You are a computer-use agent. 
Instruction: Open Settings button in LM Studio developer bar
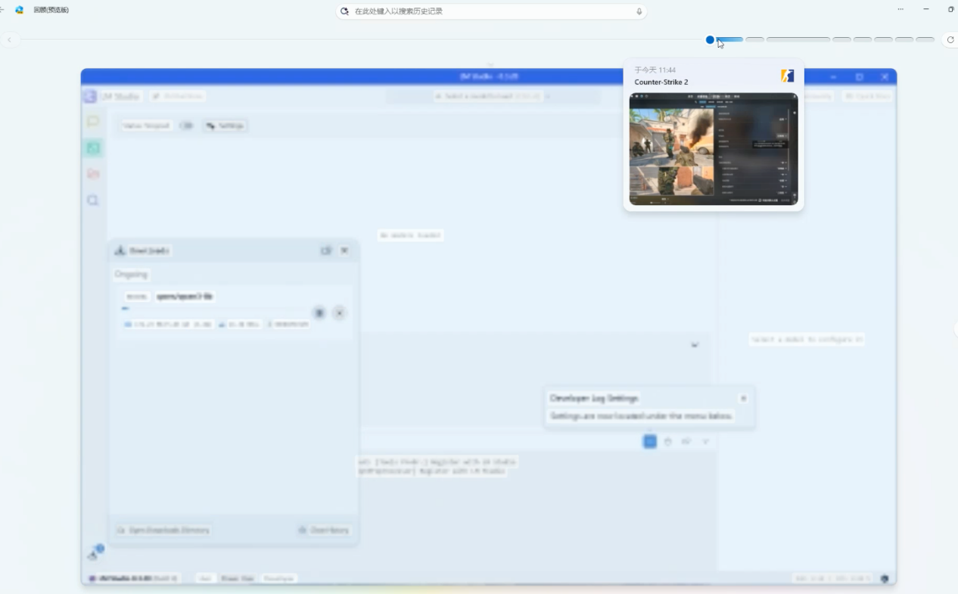[x=225, y=126]
